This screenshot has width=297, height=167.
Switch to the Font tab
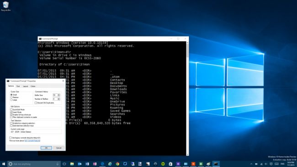click(18, 86)
